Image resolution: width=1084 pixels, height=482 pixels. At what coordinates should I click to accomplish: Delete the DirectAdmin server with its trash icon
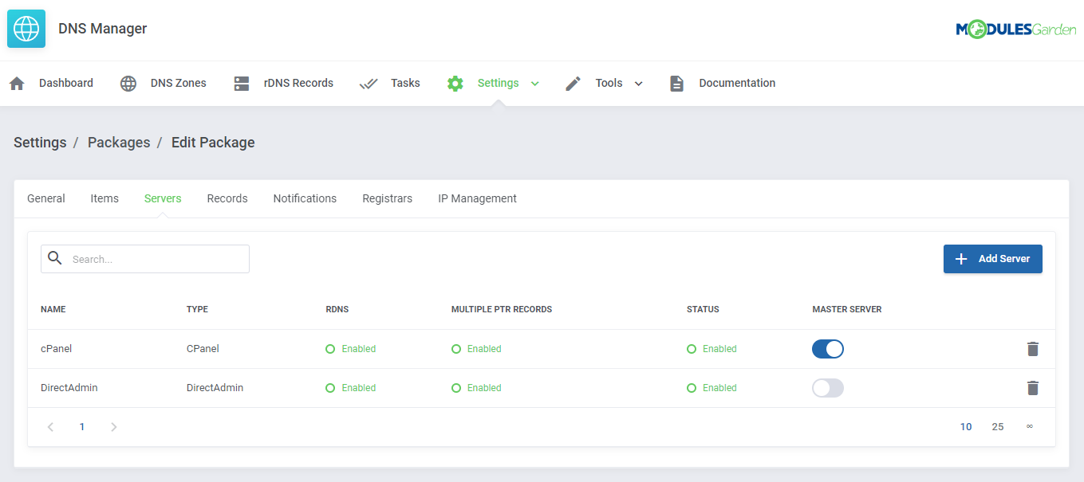(1032, 387)
